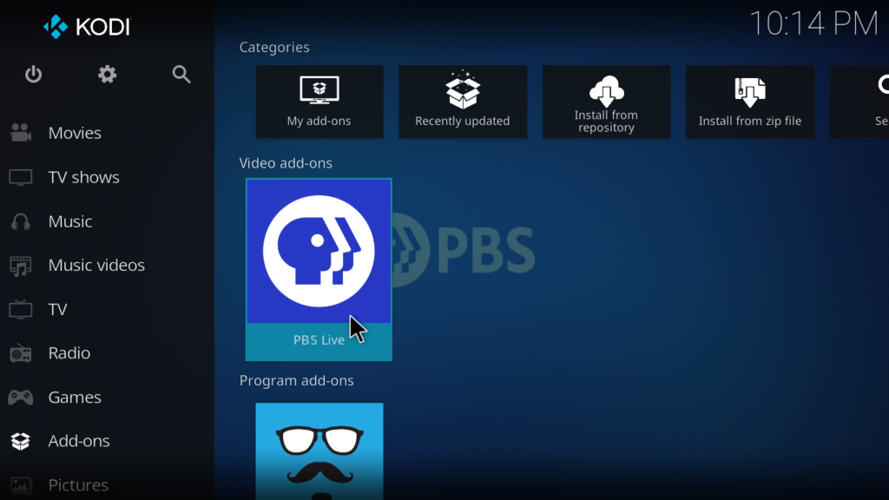Choose Install from repository
This screenshot has height=500, width=889.
[x=606, y=102]
